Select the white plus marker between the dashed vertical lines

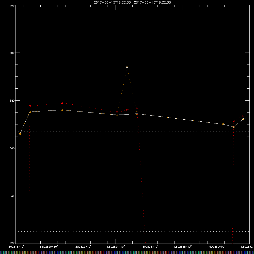coord(127,114)
